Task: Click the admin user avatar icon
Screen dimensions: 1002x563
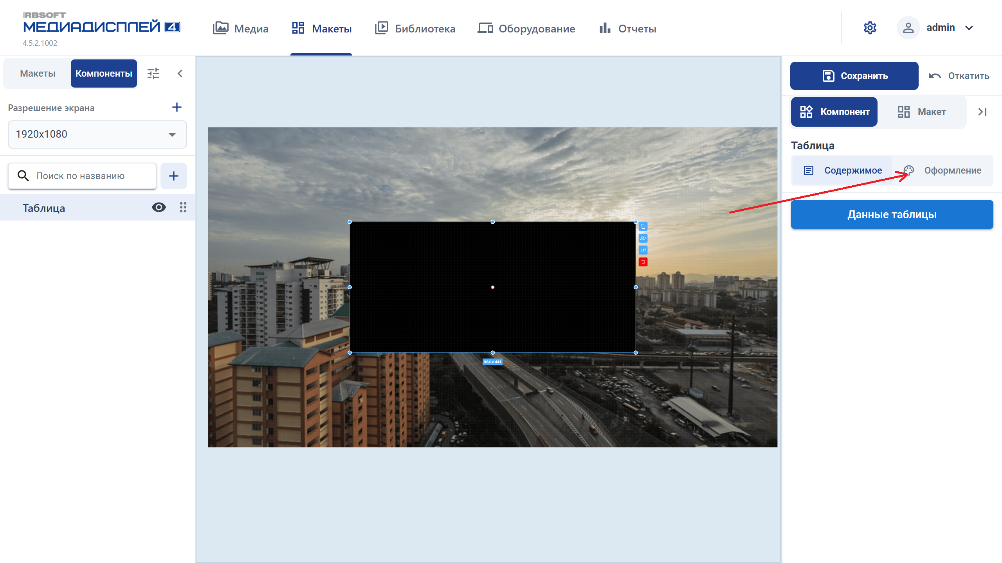Action: (x=908, y=28)
